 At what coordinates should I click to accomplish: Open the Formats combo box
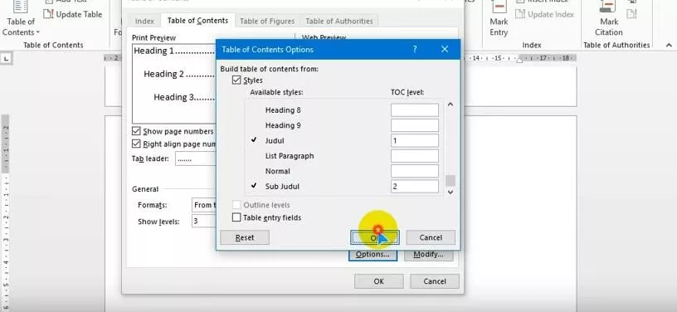(204, 205)
